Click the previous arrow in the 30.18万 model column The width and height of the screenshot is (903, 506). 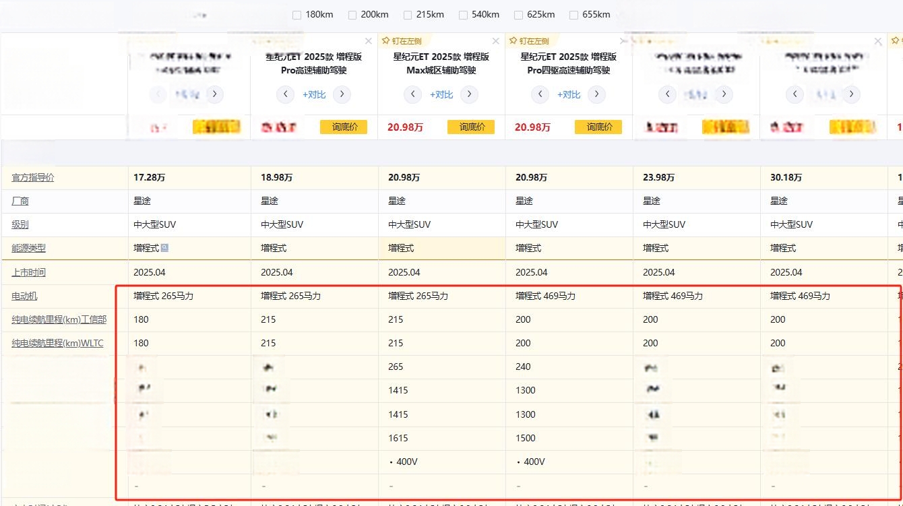pyautogui.click(x=795, y=94)
